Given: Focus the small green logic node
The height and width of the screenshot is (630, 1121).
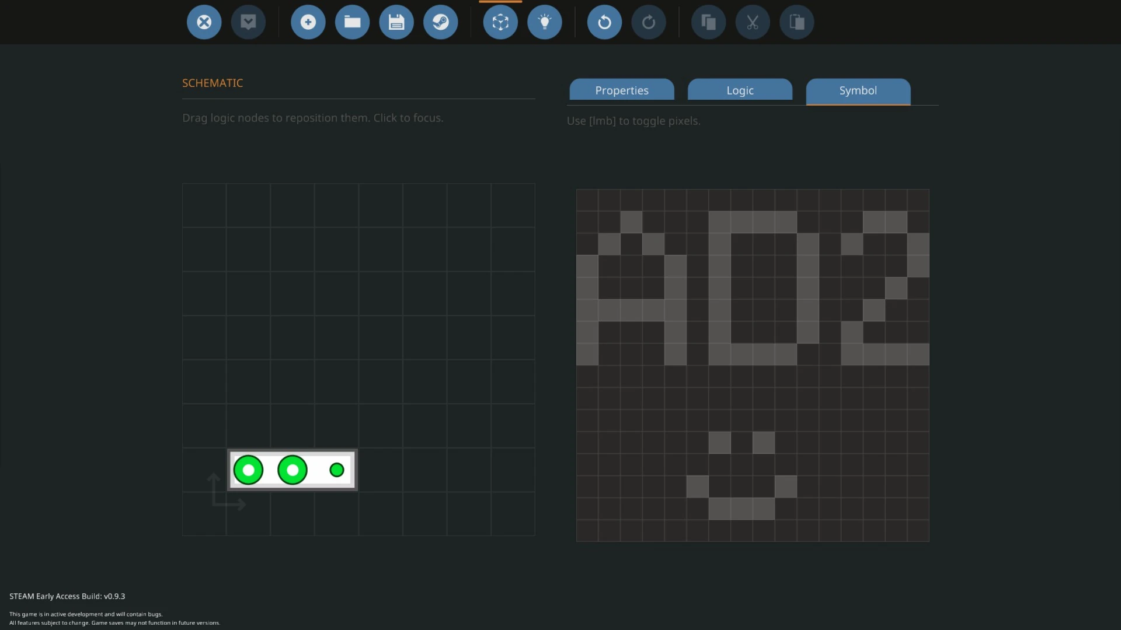Looking at the screenshot, I should point(337,470).
